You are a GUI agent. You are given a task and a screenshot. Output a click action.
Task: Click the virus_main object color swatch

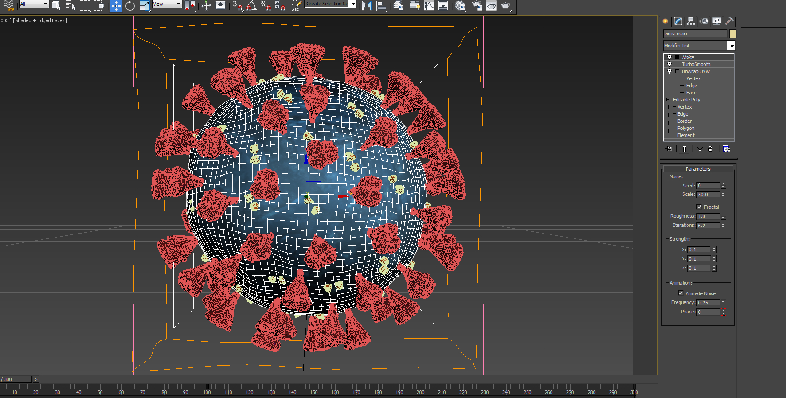point(733,34)
